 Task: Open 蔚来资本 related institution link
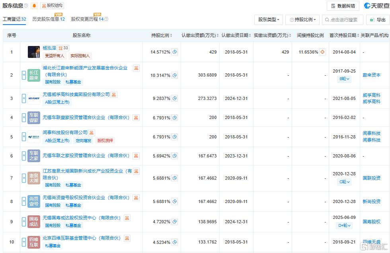click(x=371, y=75)
